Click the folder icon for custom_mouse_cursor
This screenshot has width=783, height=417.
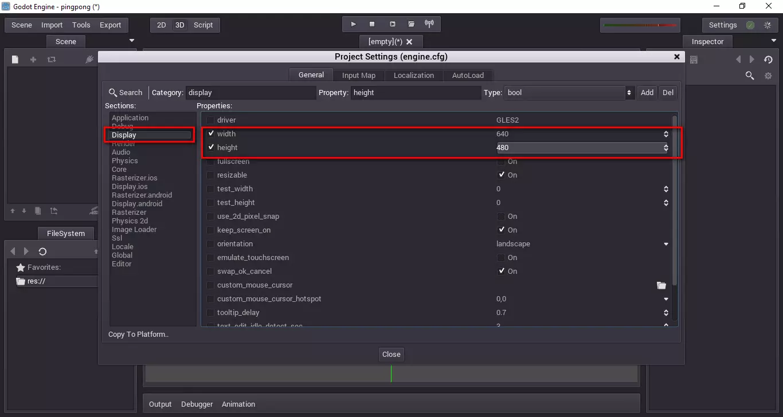pos(661,285)
